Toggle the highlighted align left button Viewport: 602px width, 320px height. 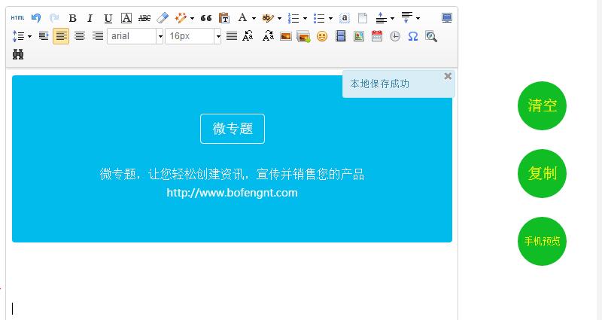61,36
